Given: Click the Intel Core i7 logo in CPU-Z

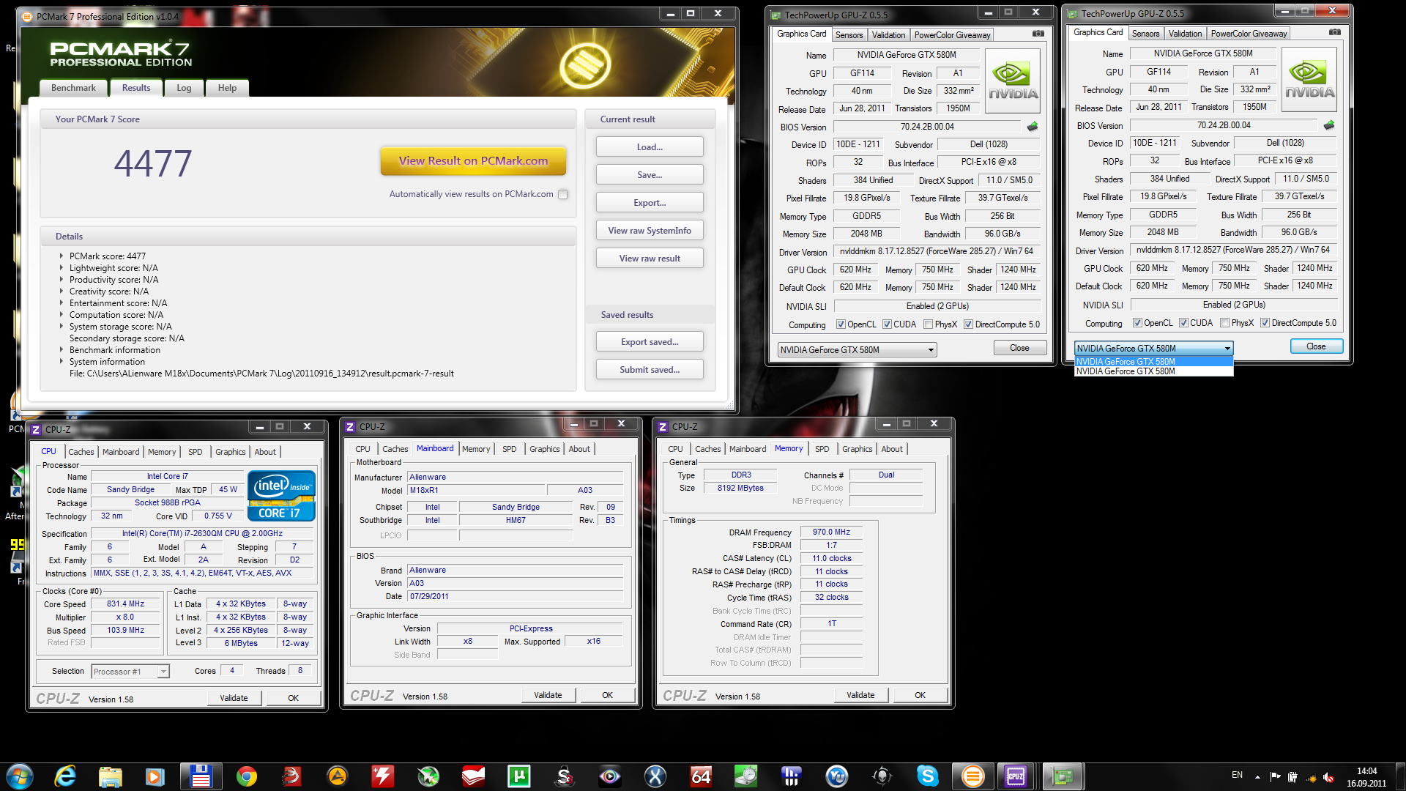Looking at the screenshot, I should coord(282,495).
